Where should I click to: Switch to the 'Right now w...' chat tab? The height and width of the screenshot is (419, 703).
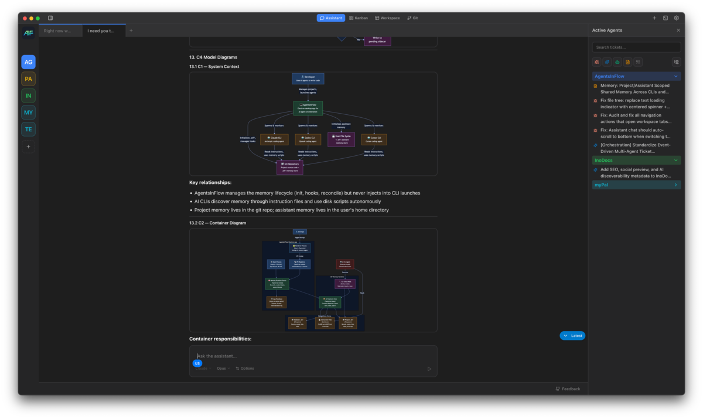(x=60, y=30)
